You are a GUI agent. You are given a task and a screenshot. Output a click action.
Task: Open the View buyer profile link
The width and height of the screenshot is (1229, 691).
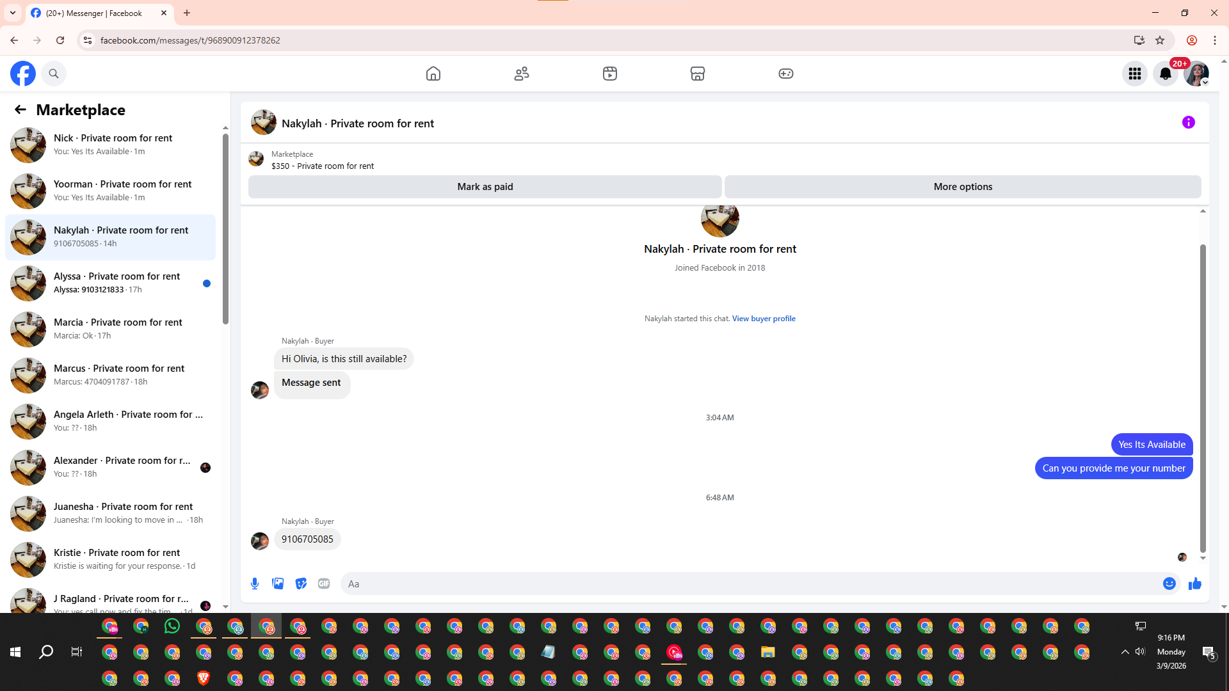(x=763, y=319)
